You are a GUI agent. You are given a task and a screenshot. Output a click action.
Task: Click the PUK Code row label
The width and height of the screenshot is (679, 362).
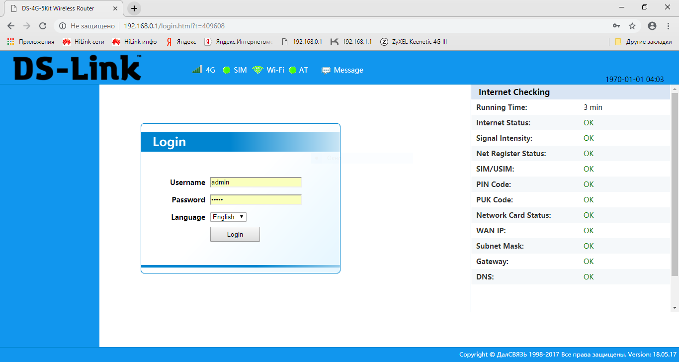(495, 200)
